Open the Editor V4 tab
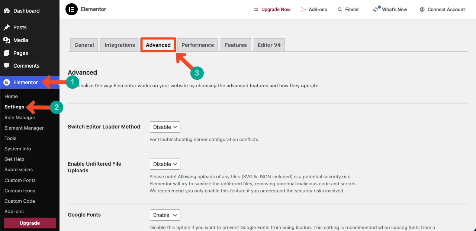The image size is (476, 231). [269, 45]
